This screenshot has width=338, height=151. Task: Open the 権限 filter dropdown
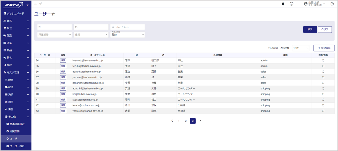pyautogui.click(x=91, y=35)
